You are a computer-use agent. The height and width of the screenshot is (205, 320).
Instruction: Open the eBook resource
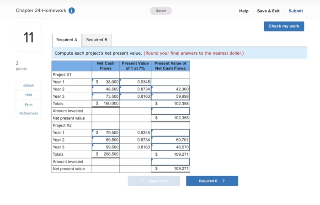click(28, 85)
